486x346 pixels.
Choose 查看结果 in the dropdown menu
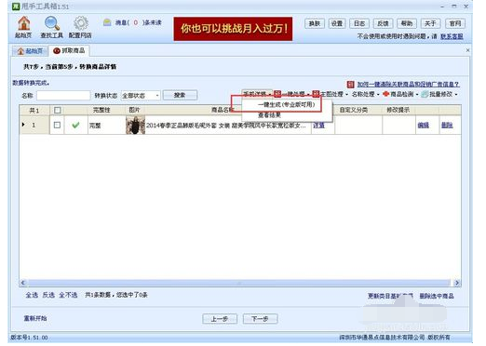pyautogui.click(x=269, y=115)
